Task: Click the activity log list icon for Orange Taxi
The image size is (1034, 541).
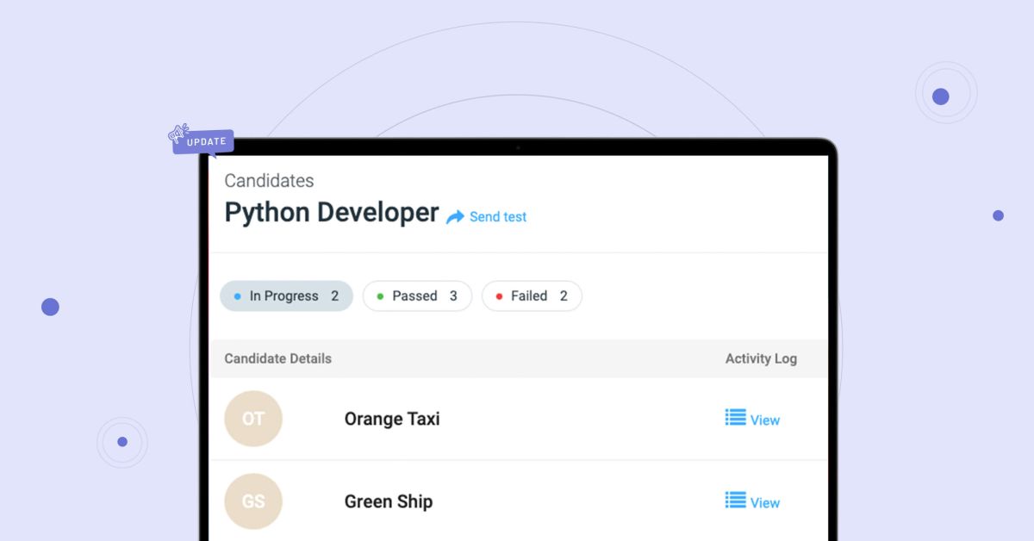Action: (735, 418)
